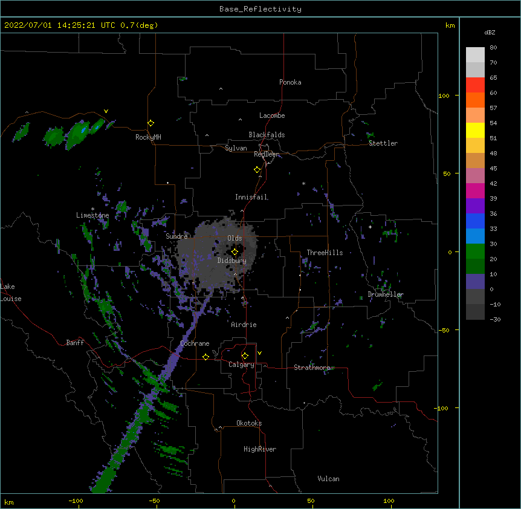Viewport: 521px width, 509px height.
Task: Click the Stettler city label
Action: (383, 143)
